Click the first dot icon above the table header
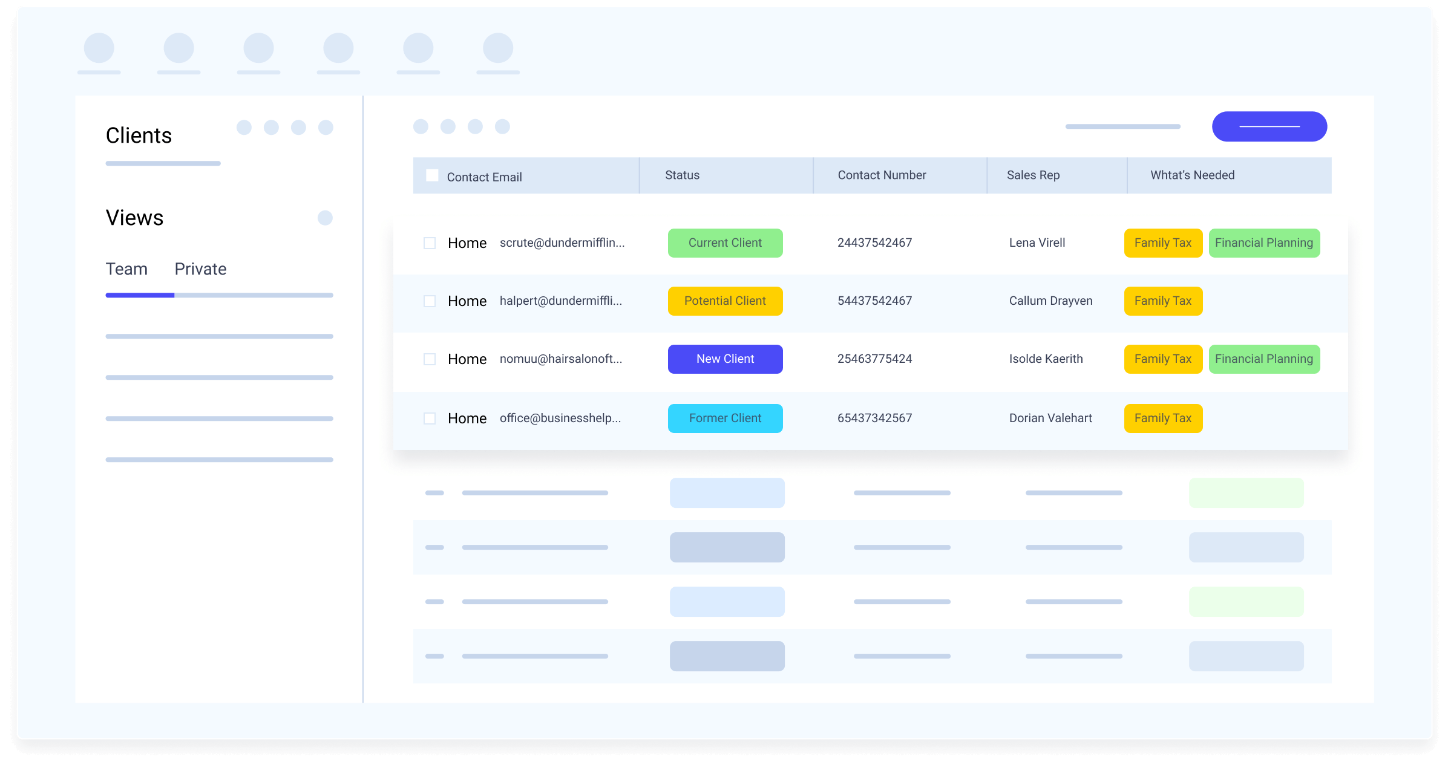The height and width of the screenshot is (765, 1448). click(421, 126)
